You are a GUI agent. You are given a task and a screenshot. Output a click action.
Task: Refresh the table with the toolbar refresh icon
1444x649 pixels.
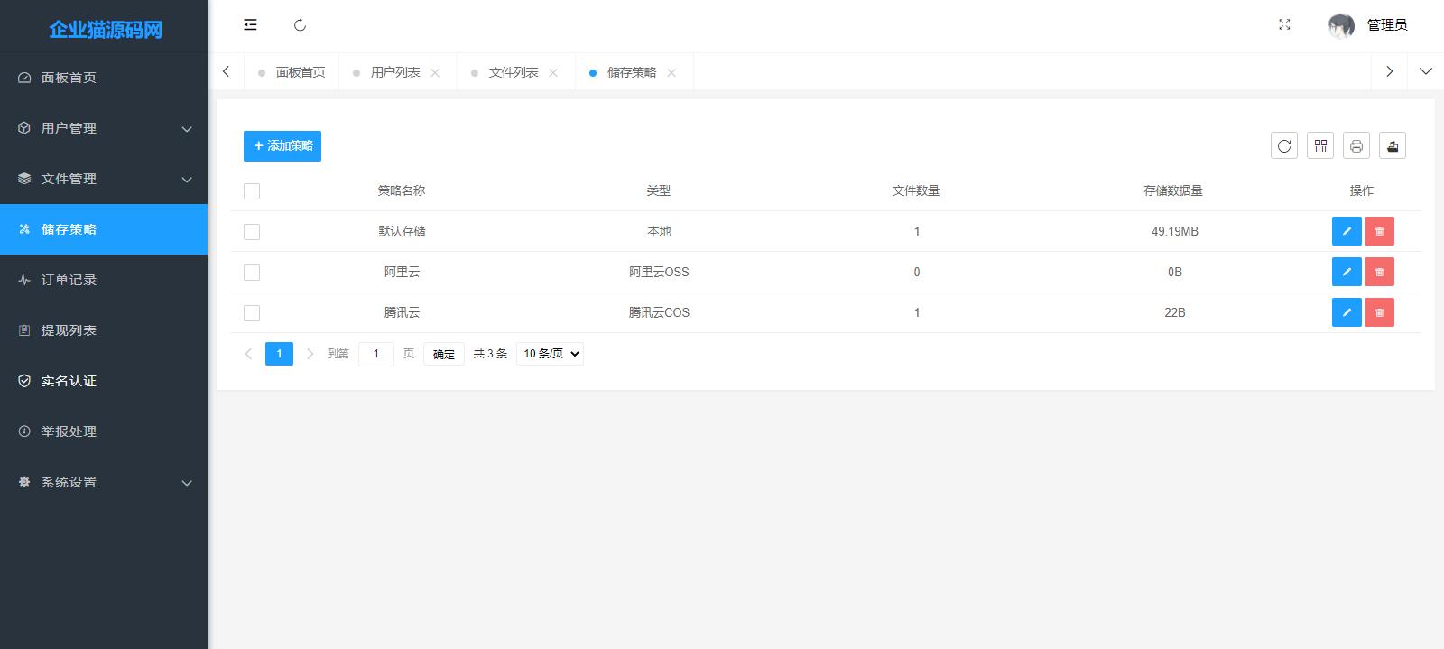pyautogui.click(x=1283, y=145)
